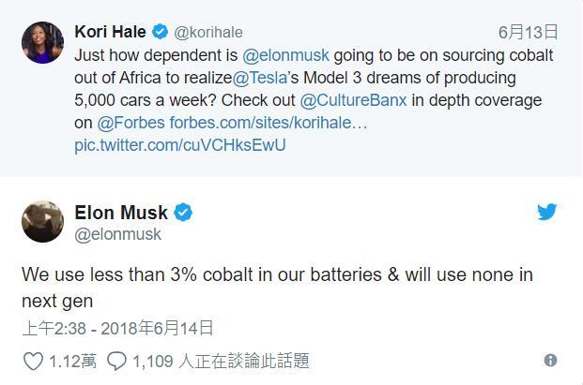Click Kori Hale's profile avatar

click(x=42, y=43)
